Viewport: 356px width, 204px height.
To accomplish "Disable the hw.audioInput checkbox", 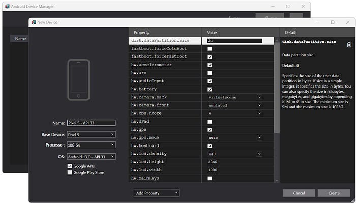I will tap(210, 81).
